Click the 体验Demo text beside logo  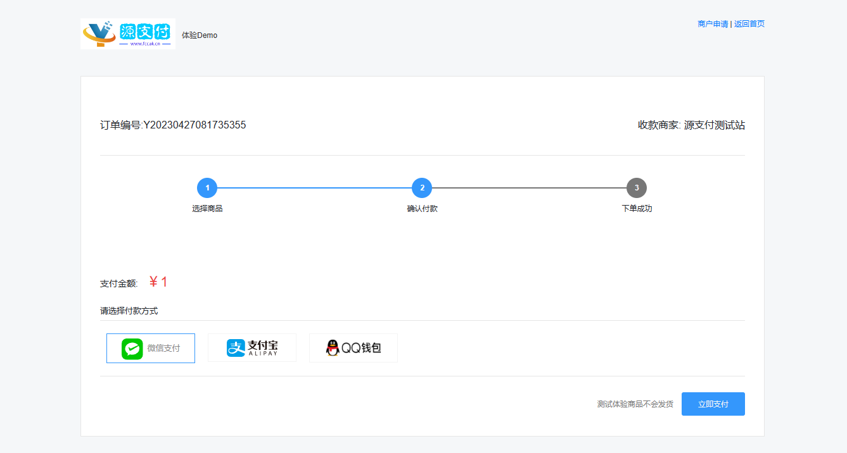click(200, 35)
